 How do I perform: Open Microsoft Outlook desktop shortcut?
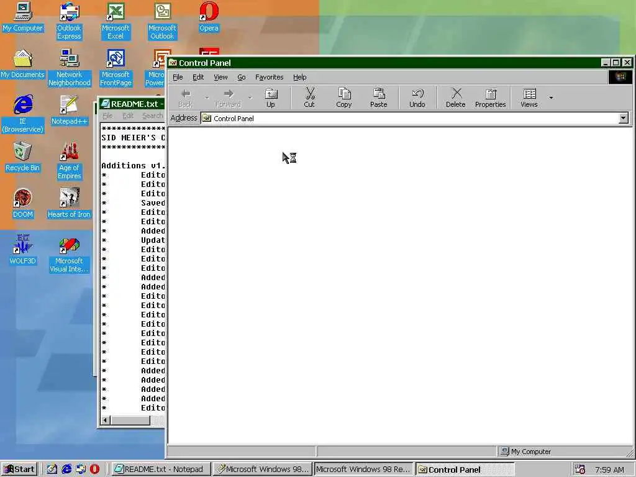click(x=162, y=21)
